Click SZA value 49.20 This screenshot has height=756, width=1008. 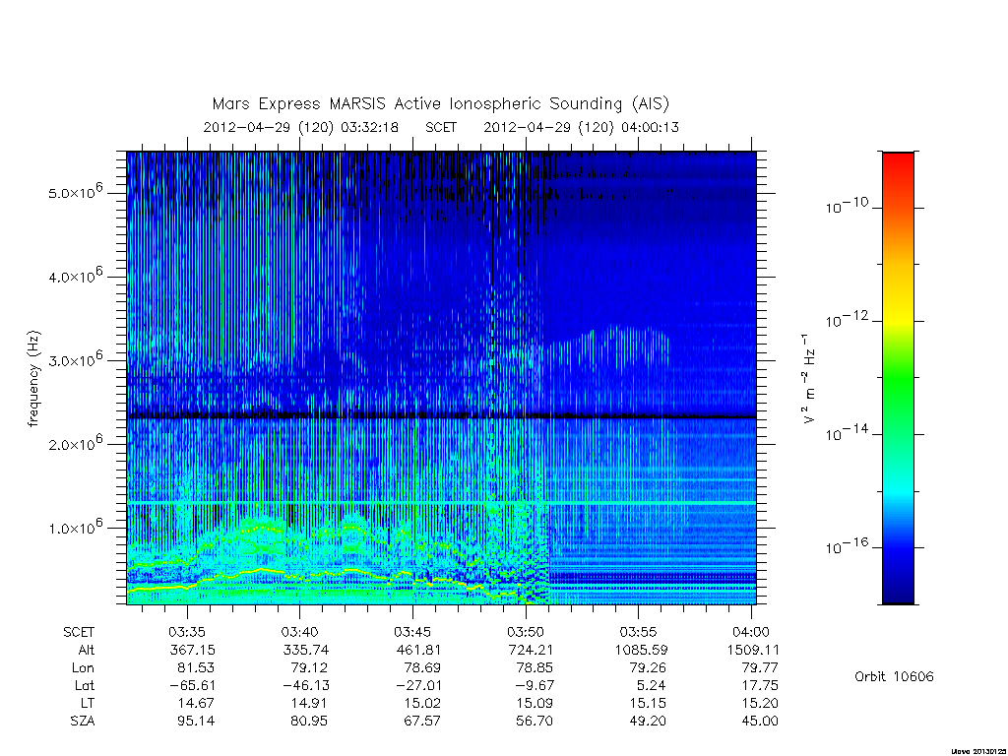pyautogui.click(x=648, y=722)
